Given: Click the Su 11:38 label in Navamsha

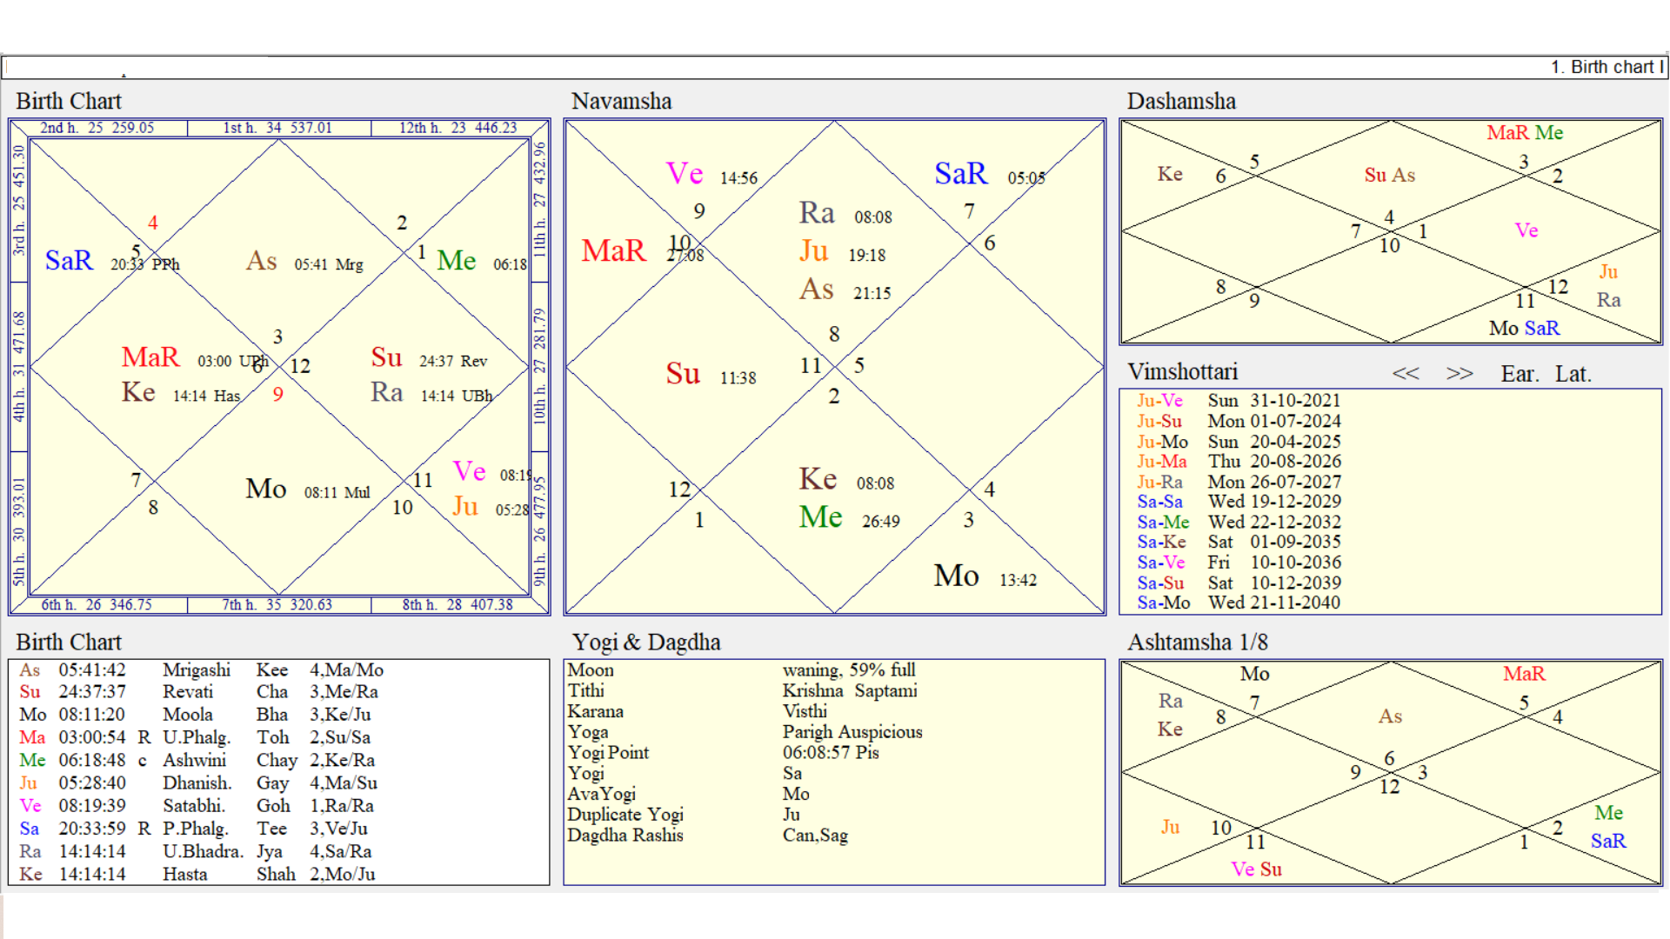Looking at the screenshot, I should point(684,375).
